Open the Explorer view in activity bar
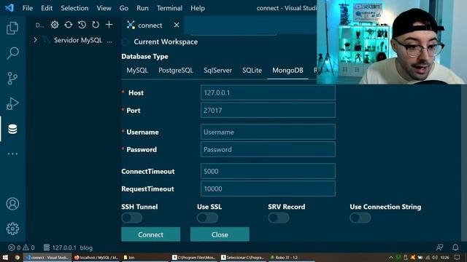Screen dimensions: 467x262 tap(12, 28)
